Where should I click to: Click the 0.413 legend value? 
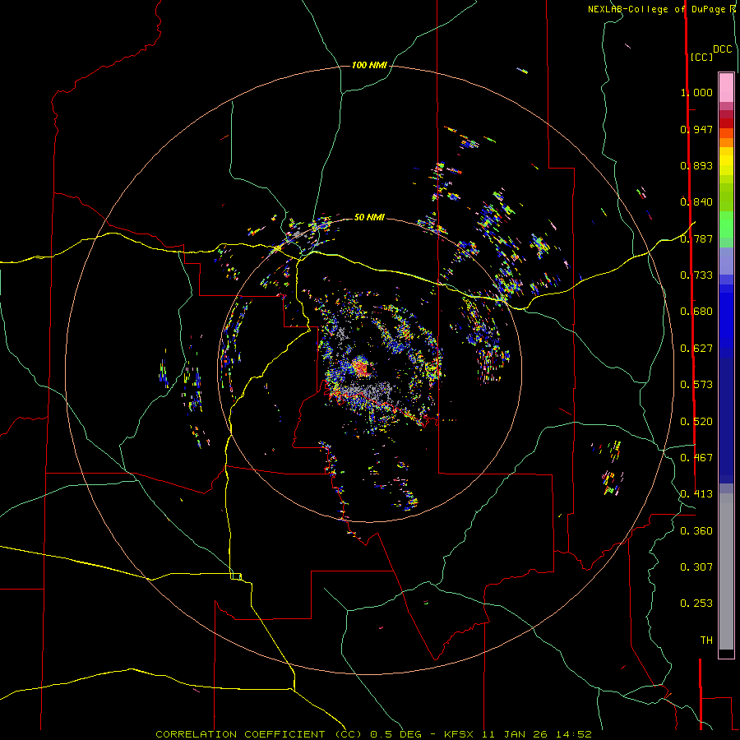[x=696, y=494]
